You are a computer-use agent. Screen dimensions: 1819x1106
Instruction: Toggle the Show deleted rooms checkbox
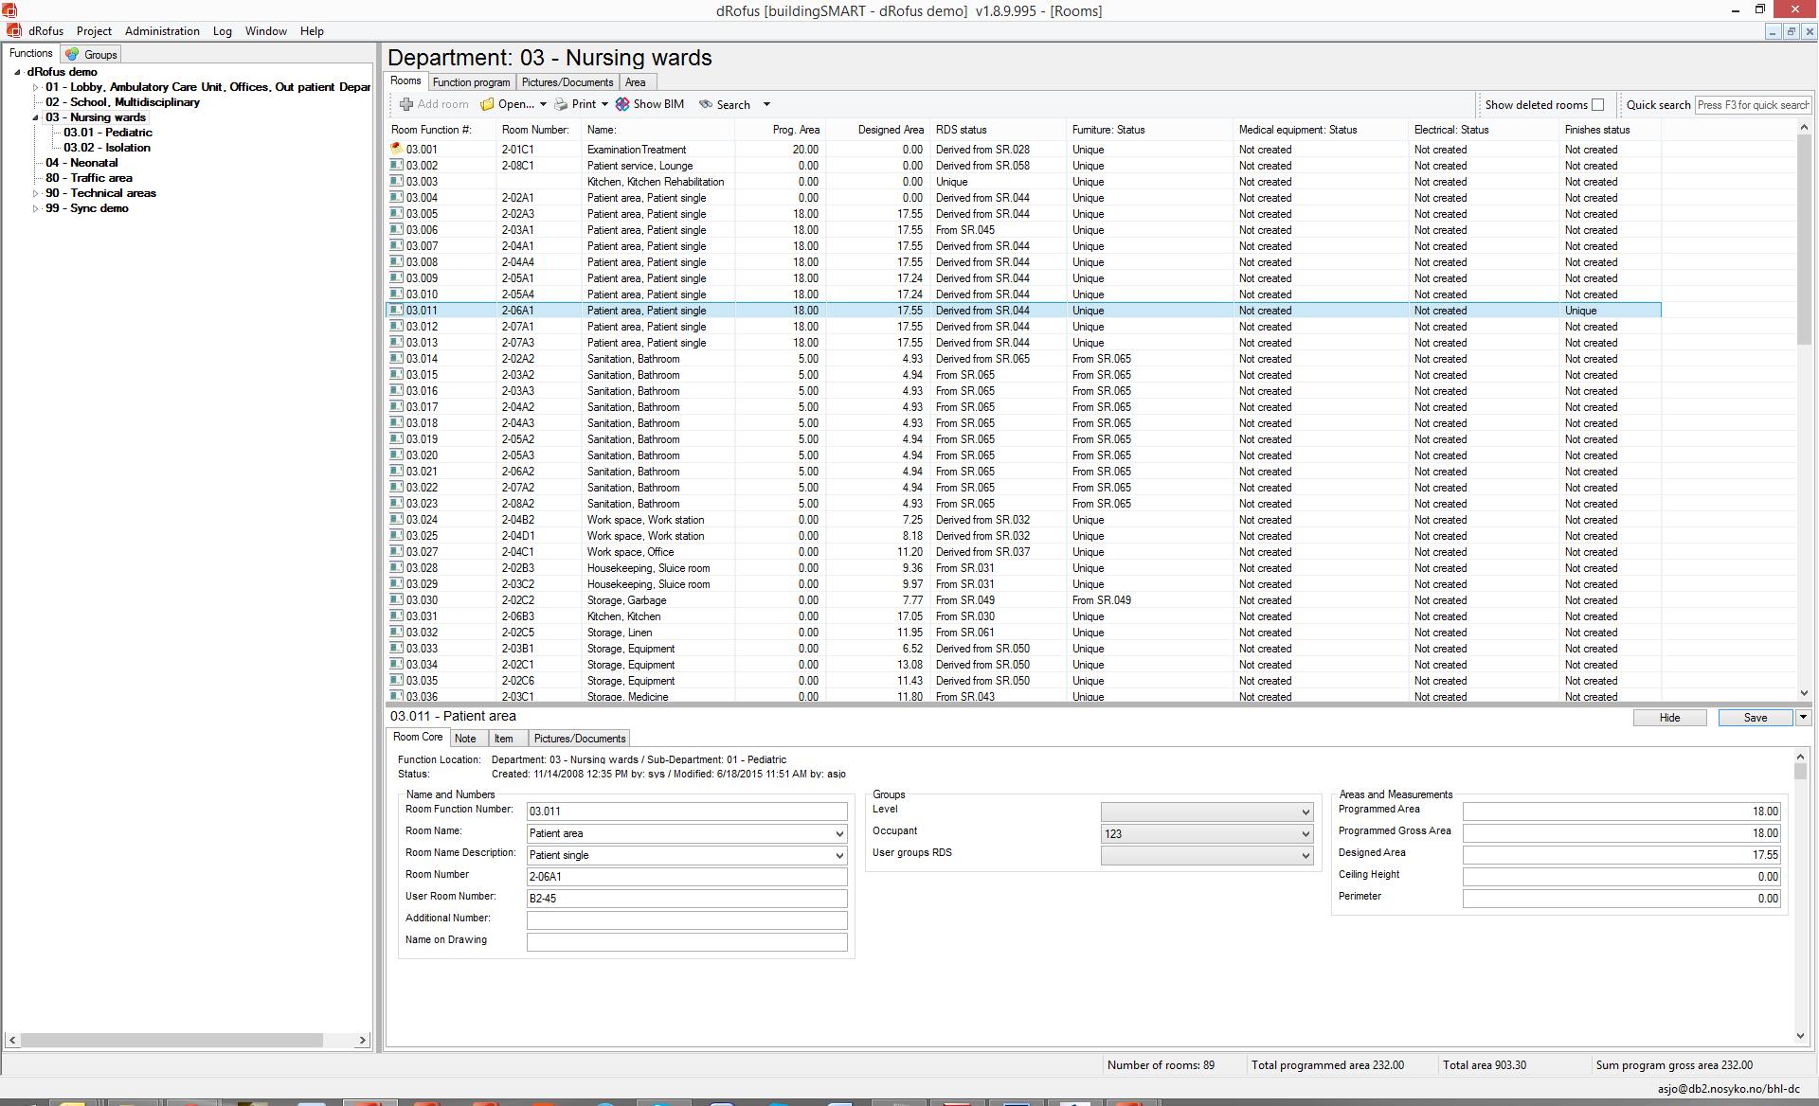tap(1597, 105)
